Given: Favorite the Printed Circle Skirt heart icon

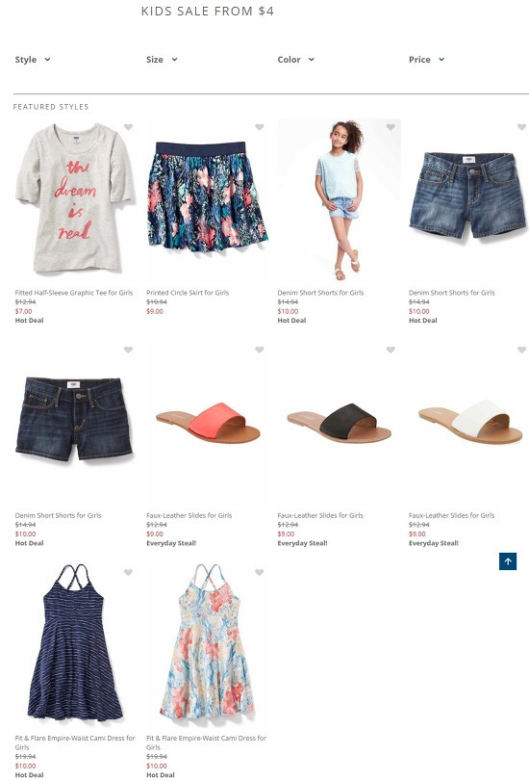Looking at the screenshot, I should pos(260,127).
